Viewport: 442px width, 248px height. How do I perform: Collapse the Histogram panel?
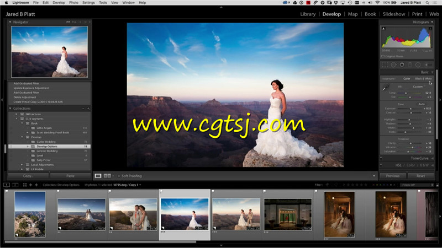point(432,22)
